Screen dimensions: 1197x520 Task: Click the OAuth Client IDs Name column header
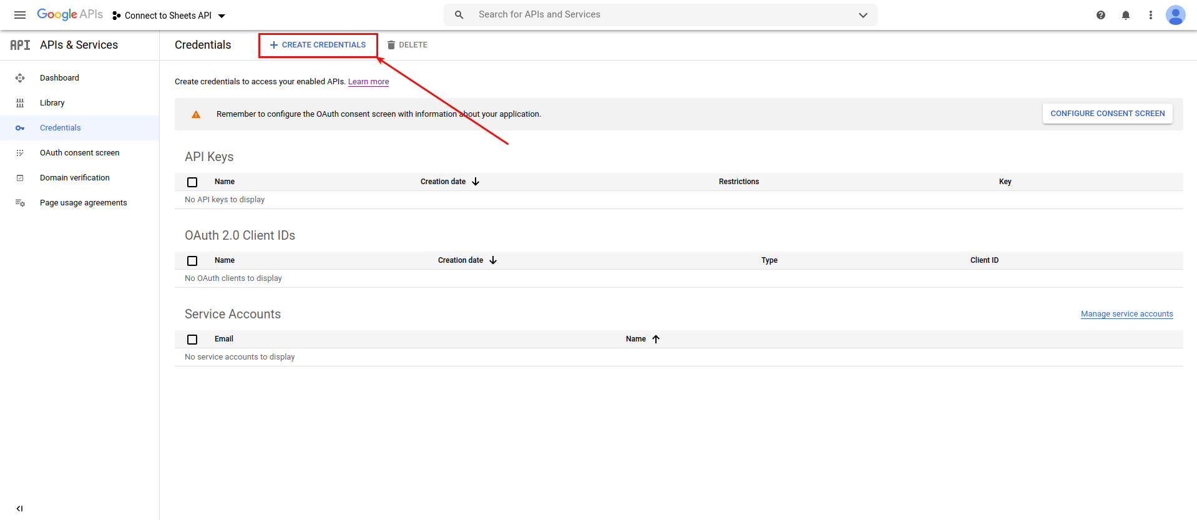click(225, 260)
